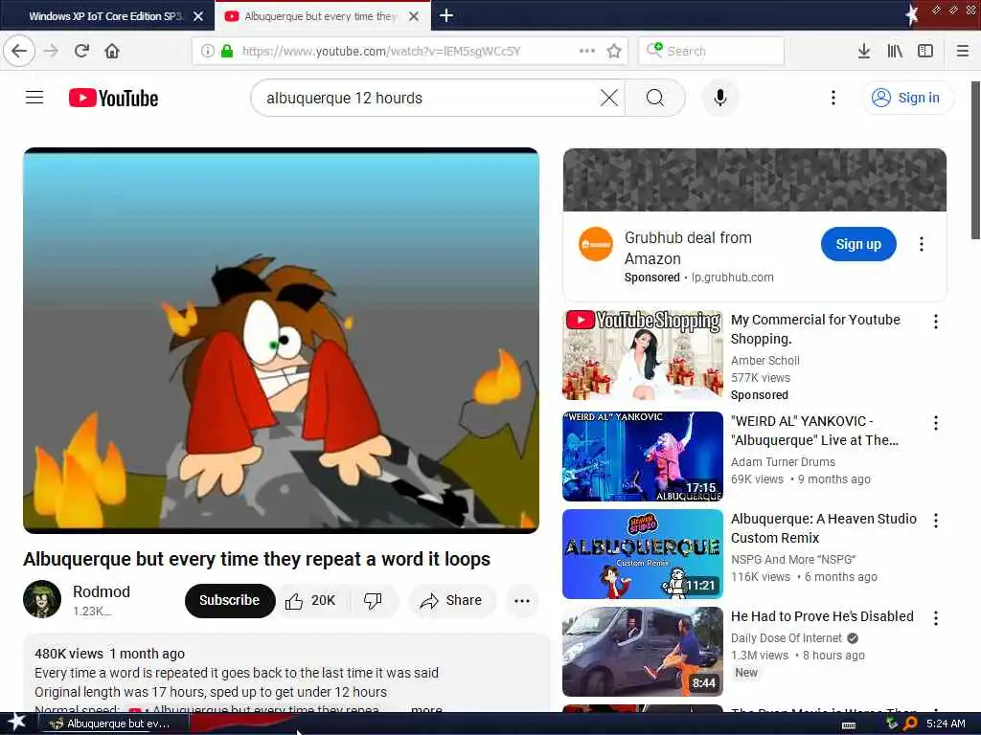
Task: Open options for Weird Al Albuquerque Live video
Action: pyautogui.click(x=935, y=423)
